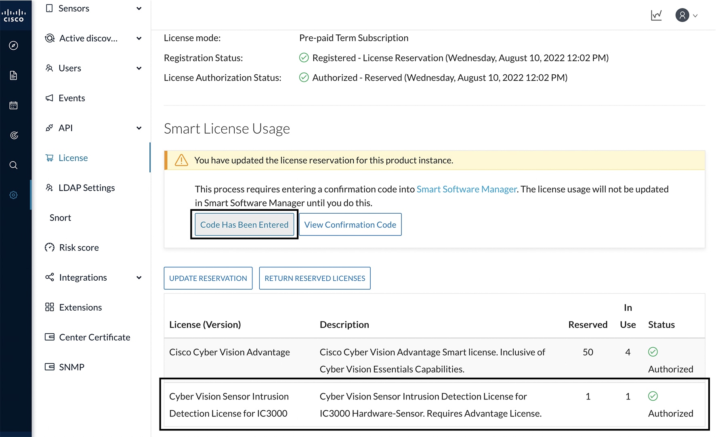This screenshot has height=437, width=716.
Task: Follow the Smart Software Manager link
Action: 466,189
